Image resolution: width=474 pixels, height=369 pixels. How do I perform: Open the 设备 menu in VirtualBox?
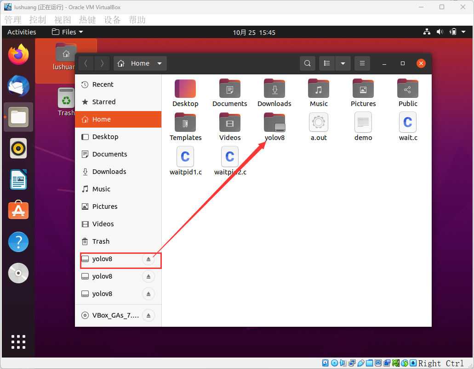[x=113, y=20]
